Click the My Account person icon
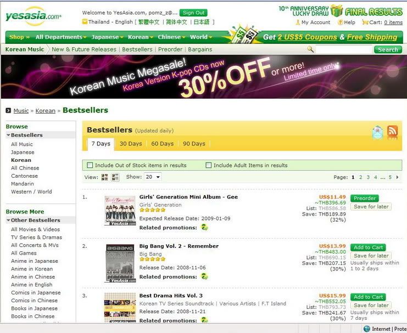The image size is (407, 333). 298,22
